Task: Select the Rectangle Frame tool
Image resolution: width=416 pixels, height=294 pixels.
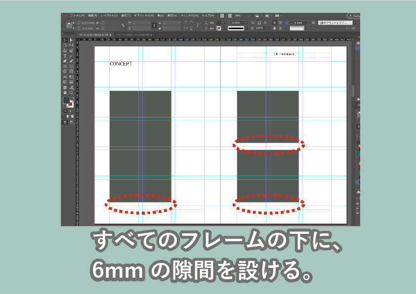Action: coord(65,66)
